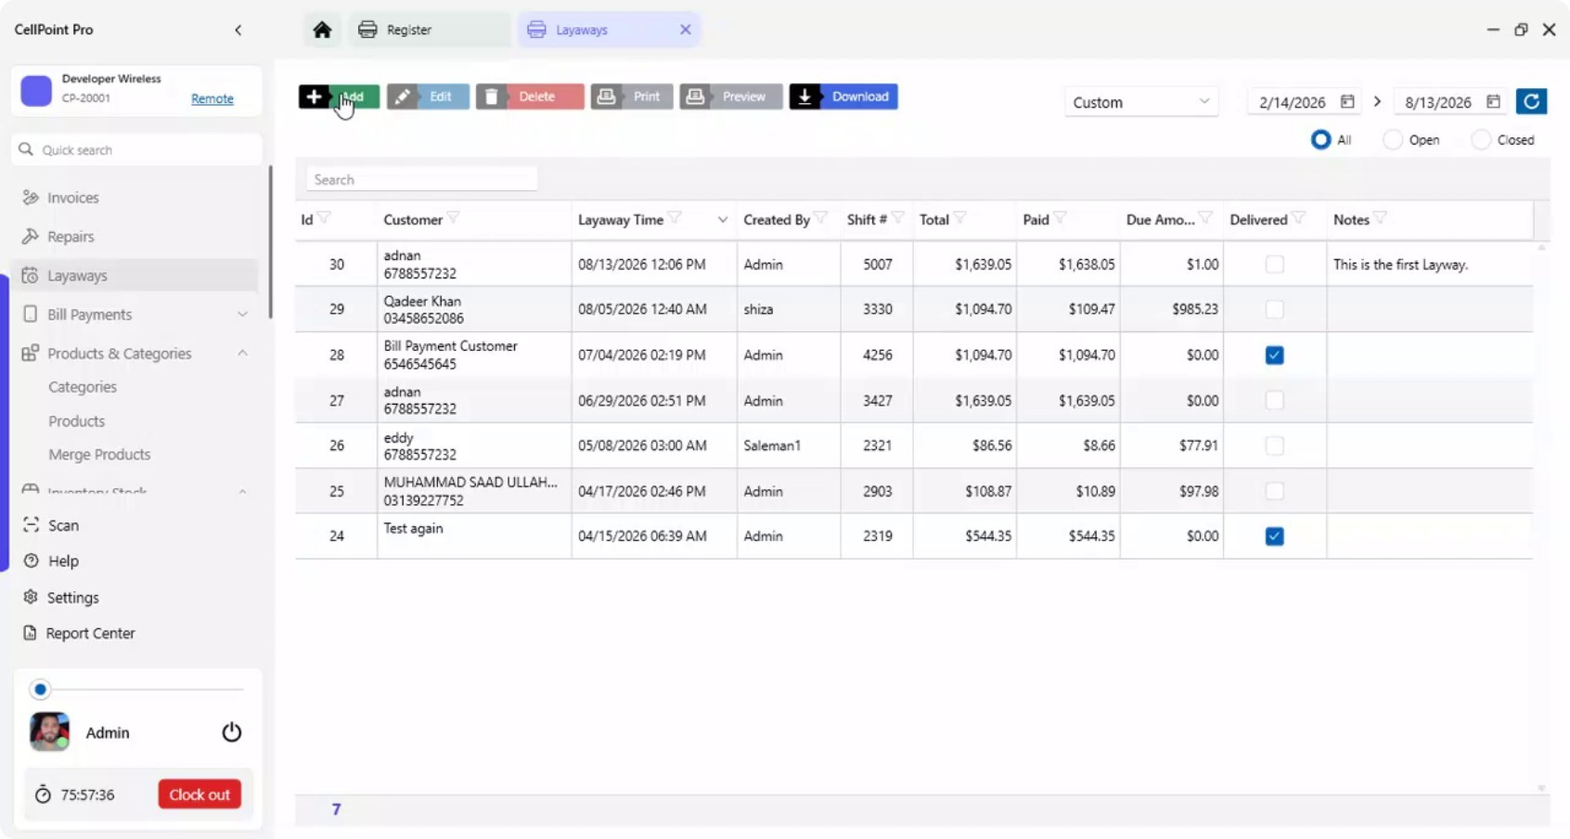Open Merge Products submenu item

[99, 455]
